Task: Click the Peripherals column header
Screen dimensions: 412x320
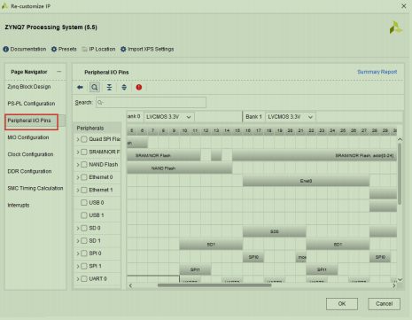Action: (x=97, y=128)
